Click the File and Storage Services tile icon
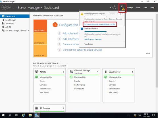This screenshot has height=118, width=158. 71,72
